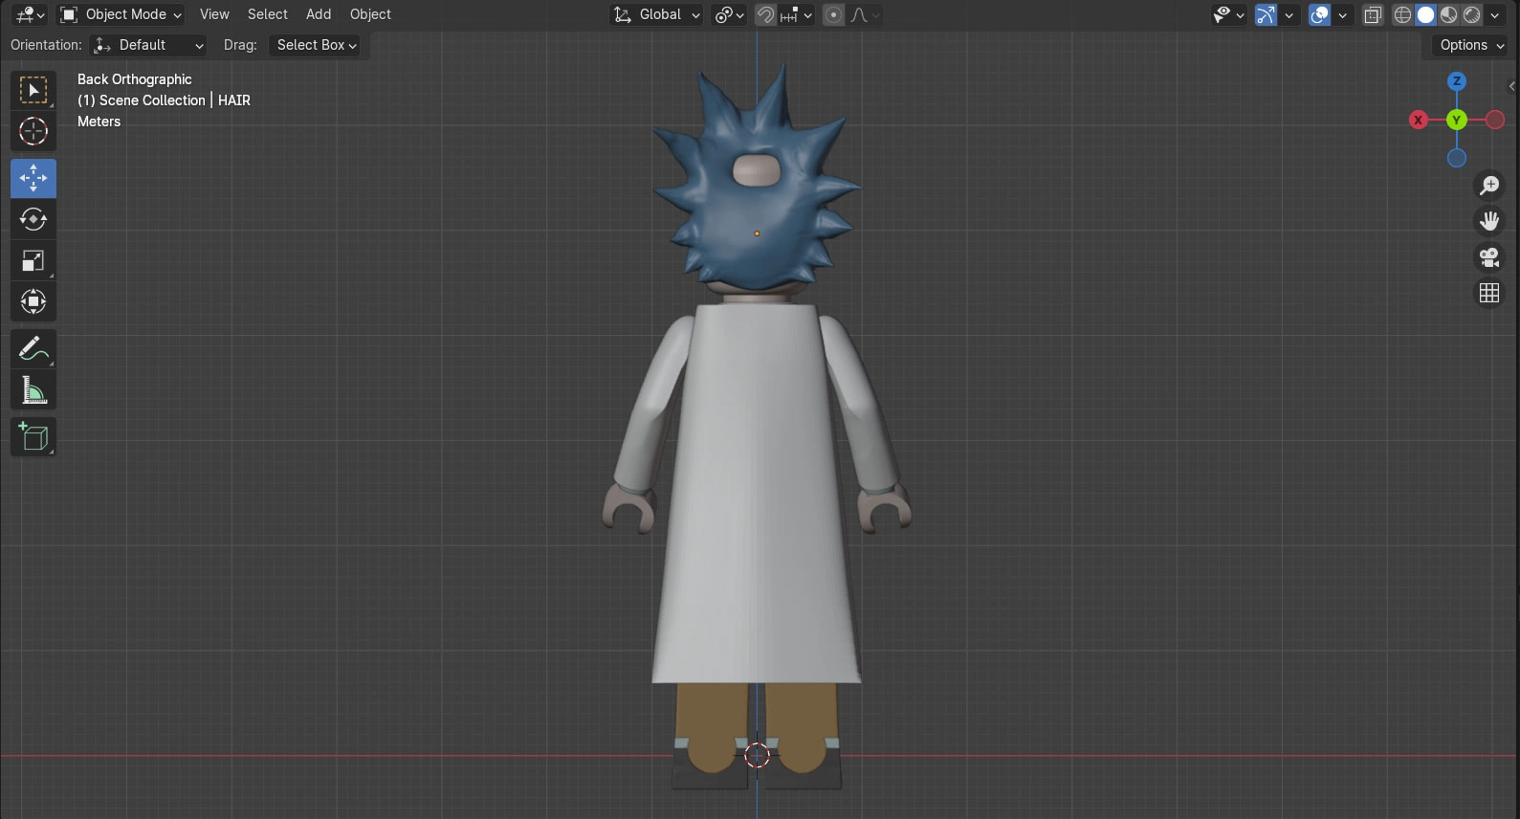Toggle camera view in viewport
The height and width of the screenshot is (819, 1520).
point(1489,257)
